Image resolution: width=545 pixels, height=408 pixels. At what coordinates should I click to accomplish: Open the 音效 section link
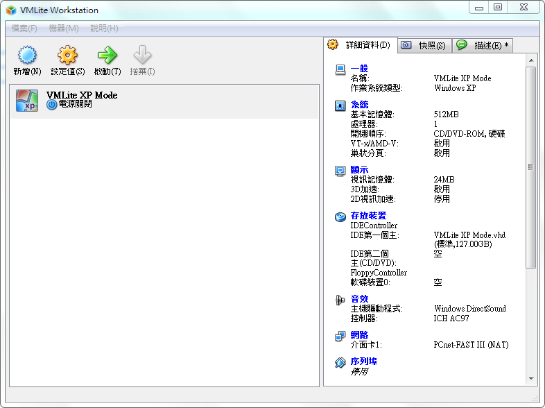[359, 299]
